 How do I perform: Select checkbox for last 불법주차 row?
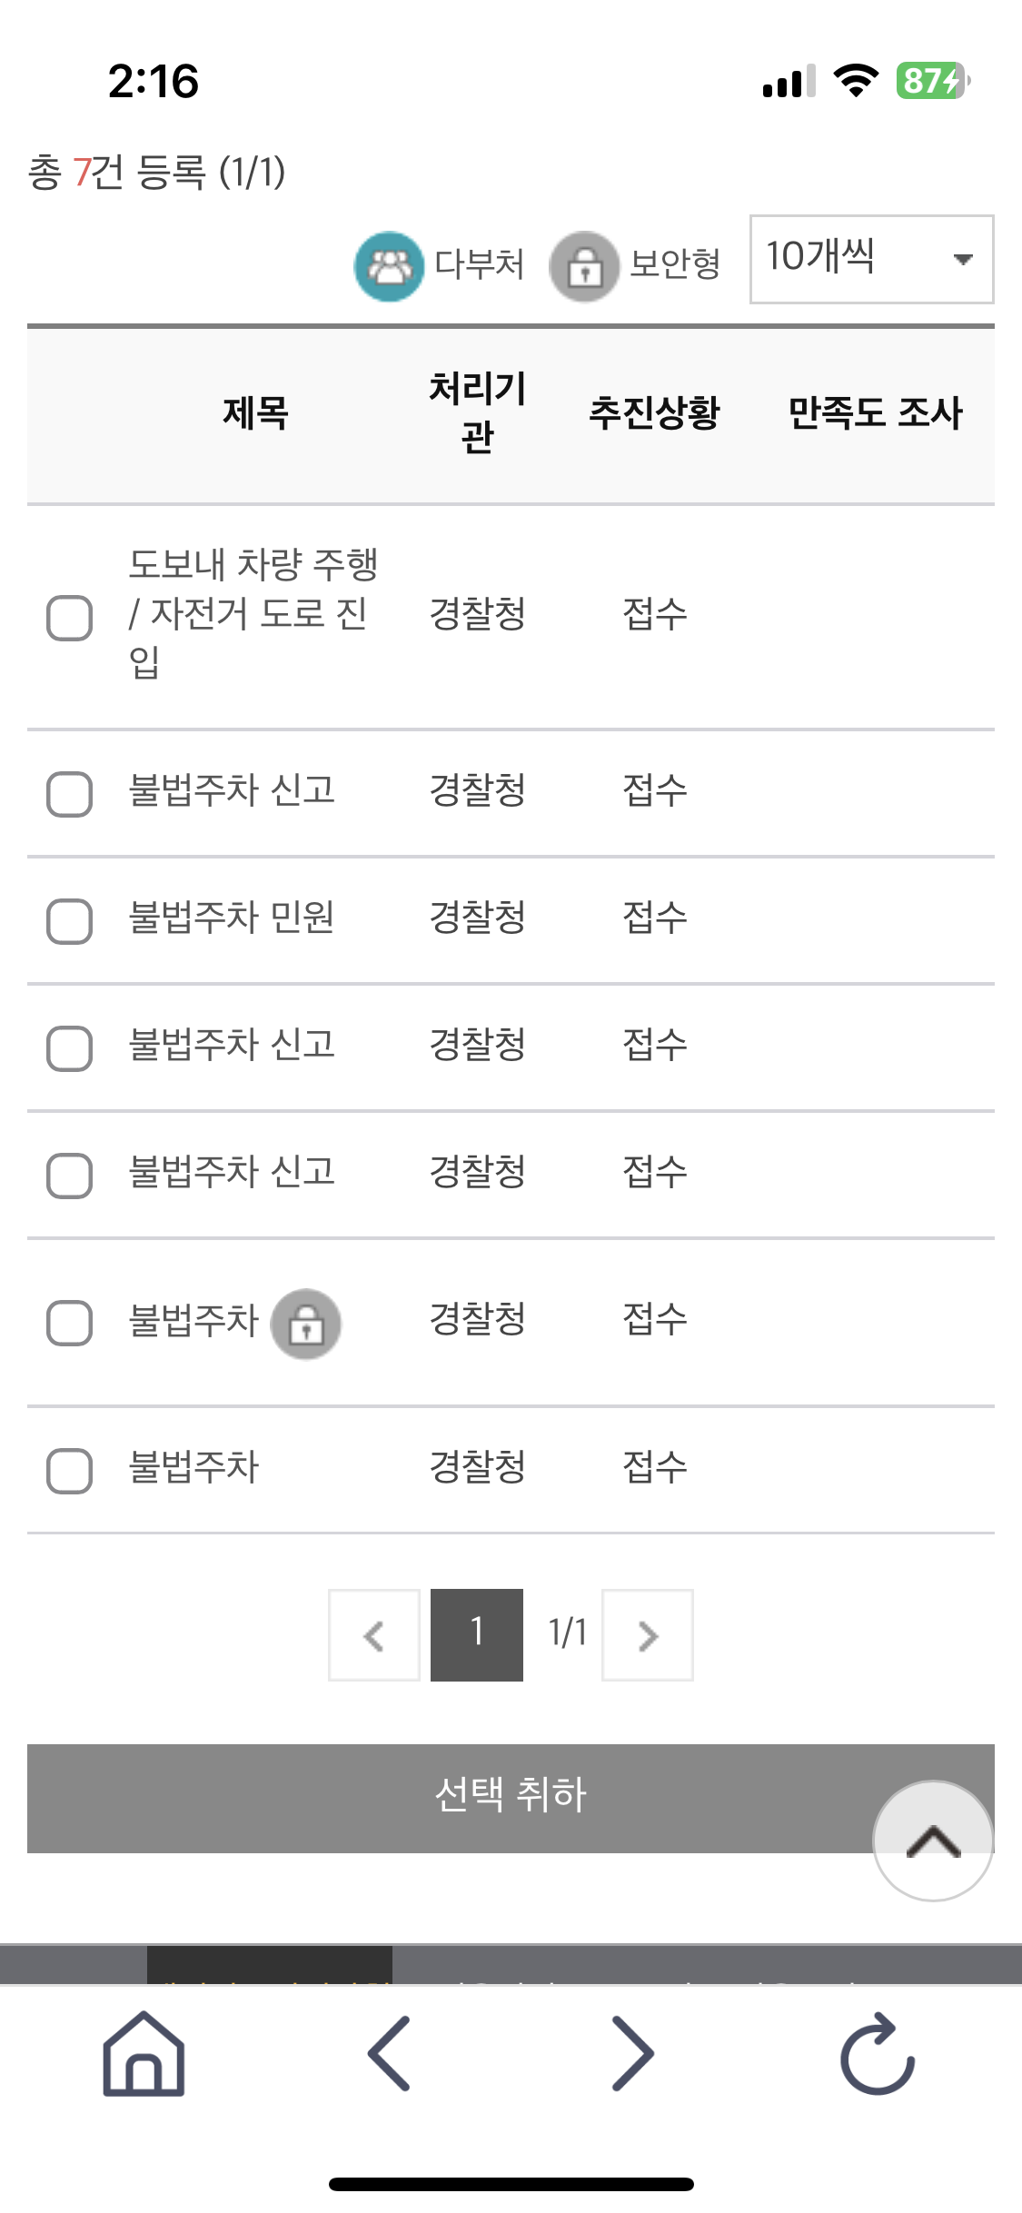pyautogui.click(x=70, y=1471)
